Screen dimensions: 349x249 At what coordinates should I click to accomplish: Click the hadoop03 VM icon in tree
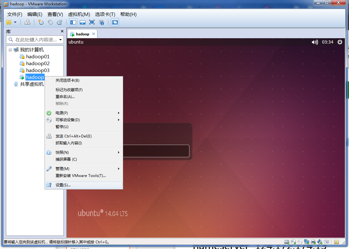22,70
